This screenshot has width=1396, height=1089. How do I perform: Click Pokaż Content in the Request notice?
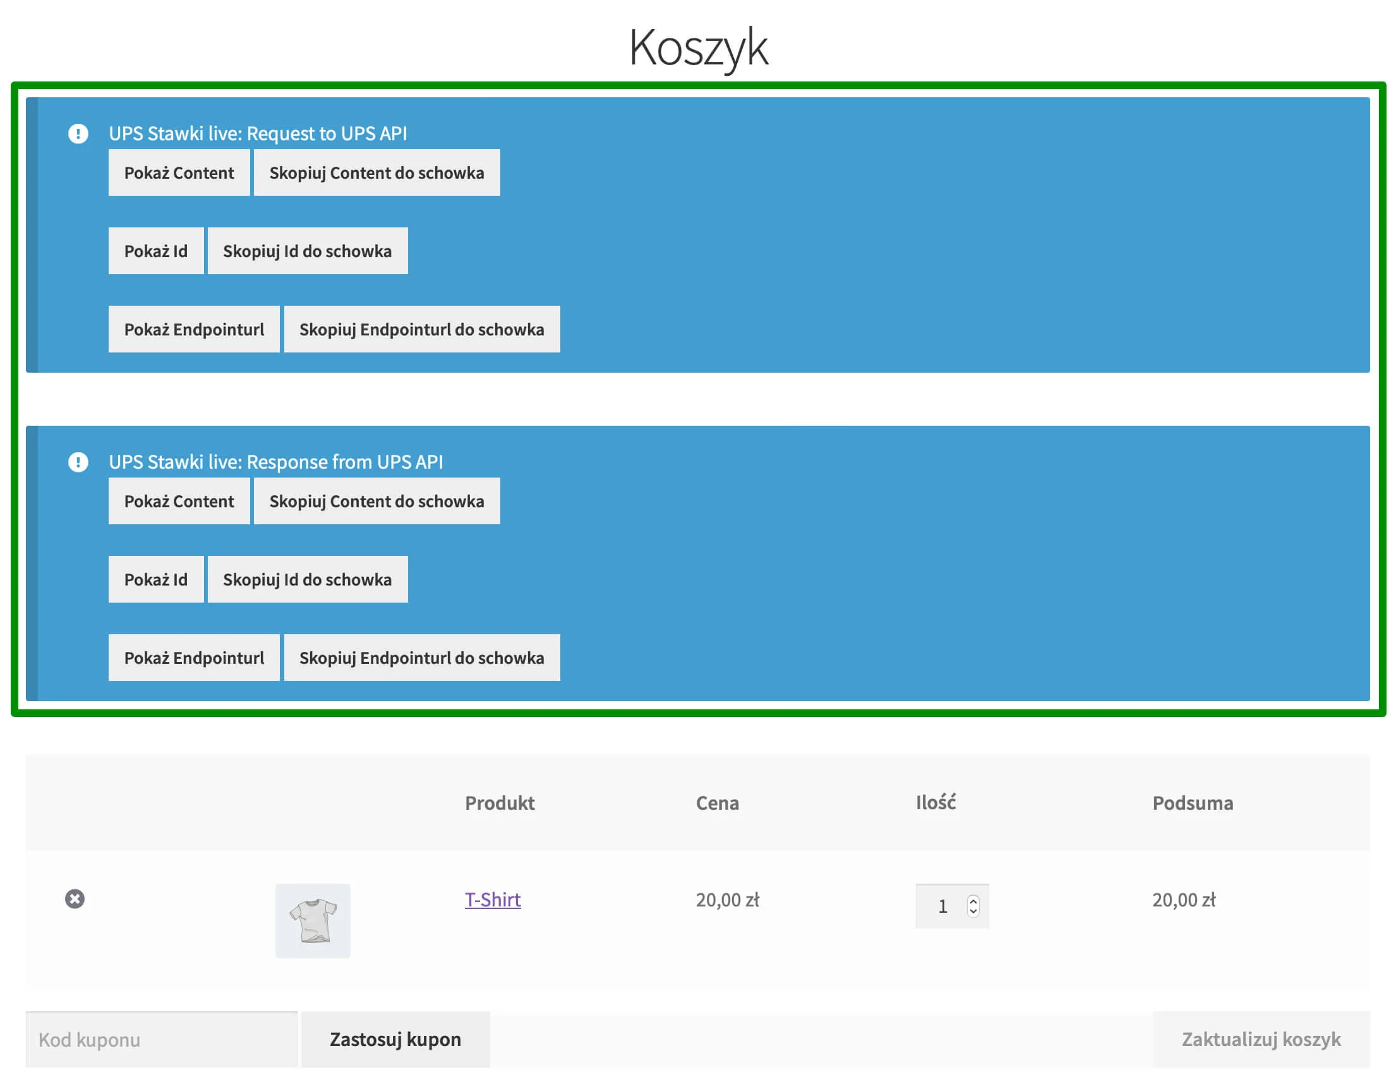(x=179, y=172)
